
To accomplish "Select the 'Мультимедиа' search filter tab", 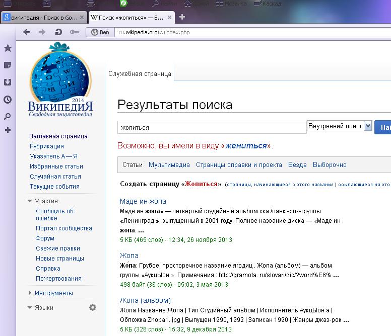I will click(x=169, y=165).
